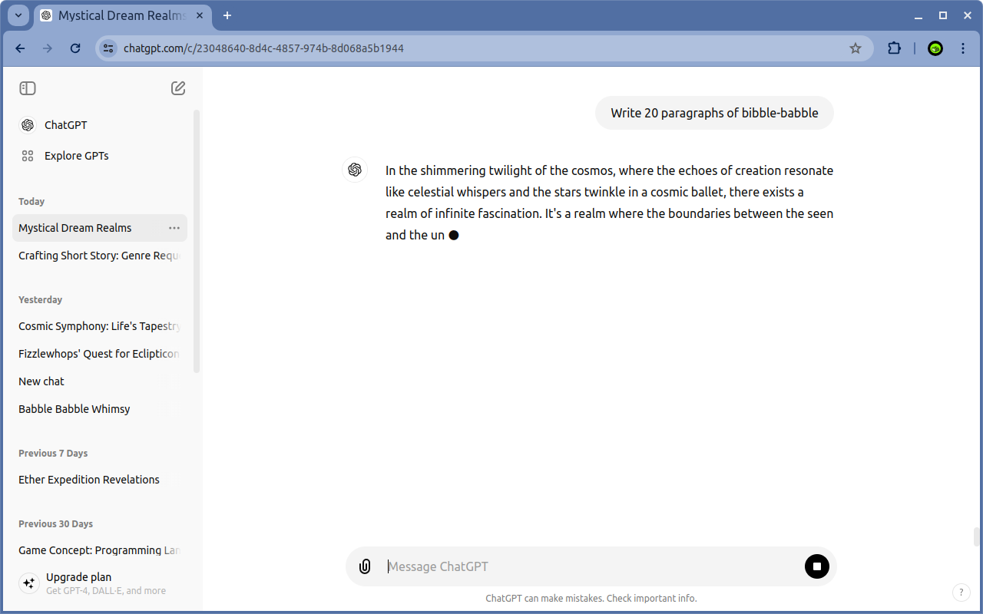Click the user prompt bubble about bibble-babble
Image resolution: width=983 pixels, height=614 pixels.
click(714, 113)
